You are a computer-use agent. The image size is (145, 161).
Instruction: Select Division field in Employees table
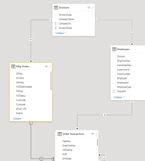(x=121, y=56)
